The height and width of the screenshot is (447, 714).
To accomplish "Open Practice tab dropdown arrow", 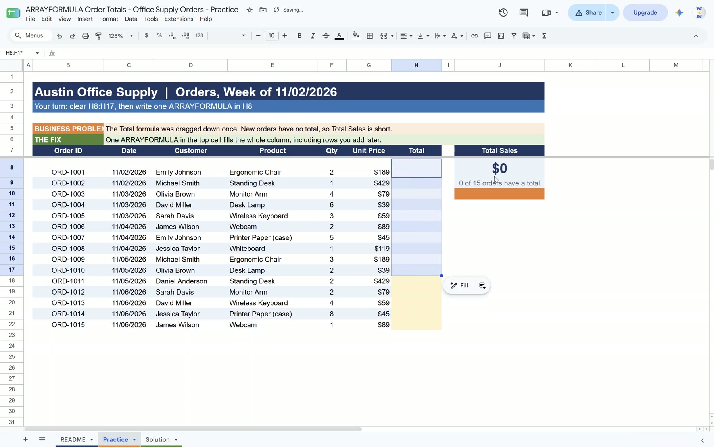I will [134, 439].
